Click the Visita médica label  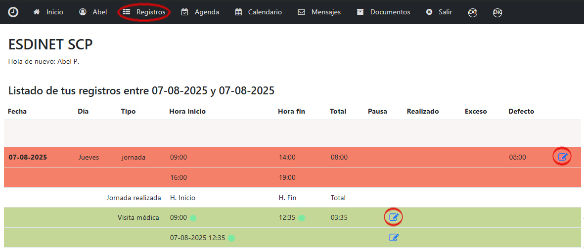point(138,217)
